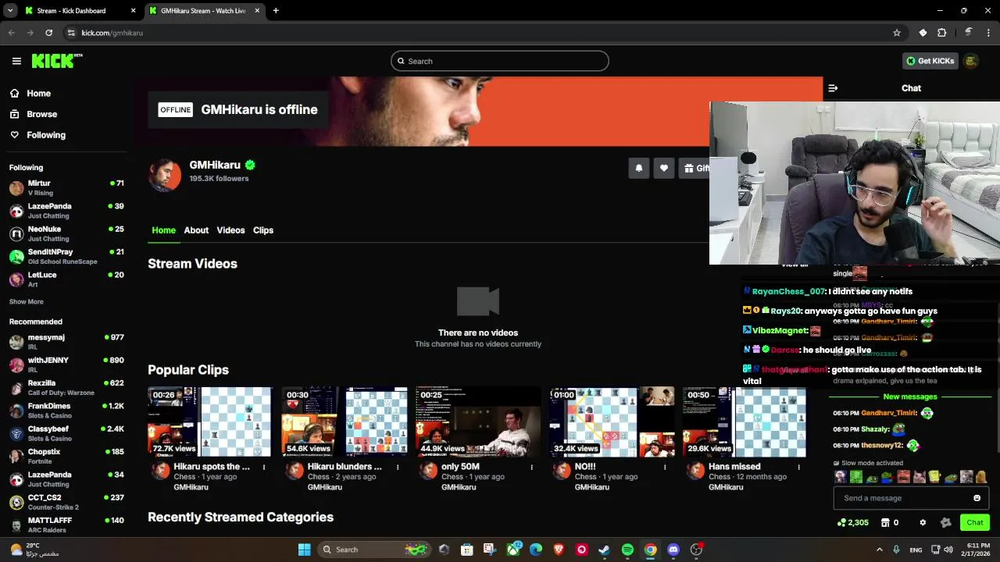
Task: Click the Gift subs button
Action: [695, 168]
